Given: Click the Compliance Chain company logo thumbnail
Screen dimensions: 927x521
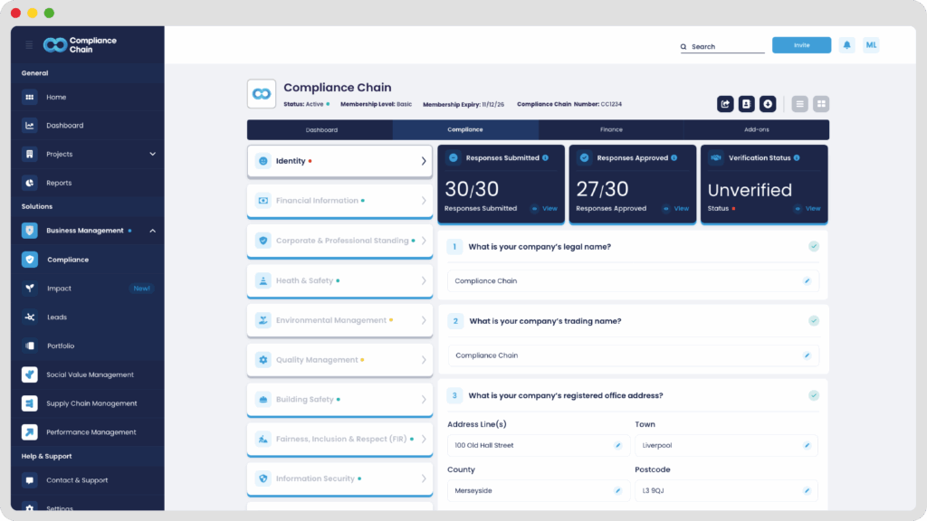Looking at the screenshot, I should 262,94.
